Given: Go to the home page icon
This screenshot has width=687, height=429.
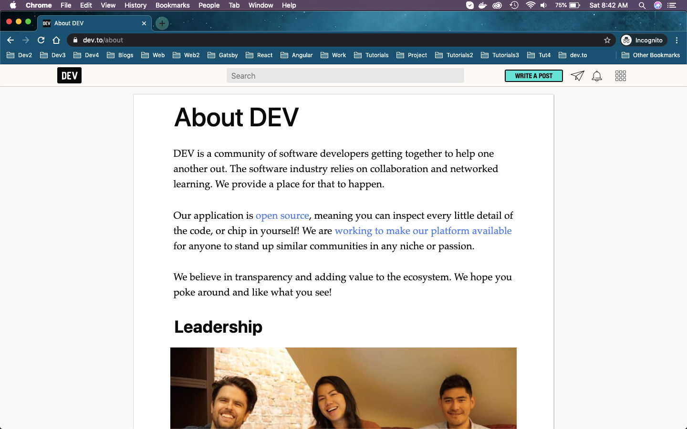Looking at the screenshot, I should pos(56,40).
